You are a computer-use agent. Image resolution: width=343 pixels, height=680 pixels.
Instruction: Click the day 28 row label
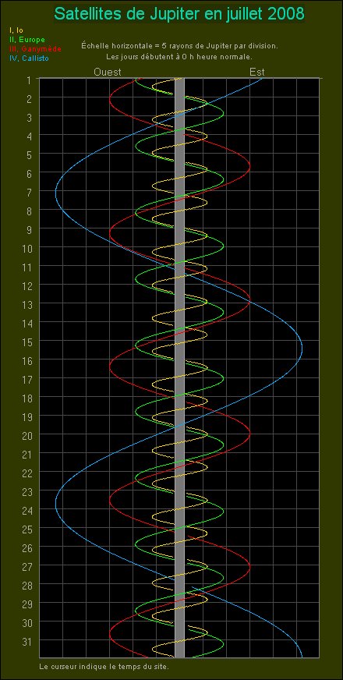(27, 585)
